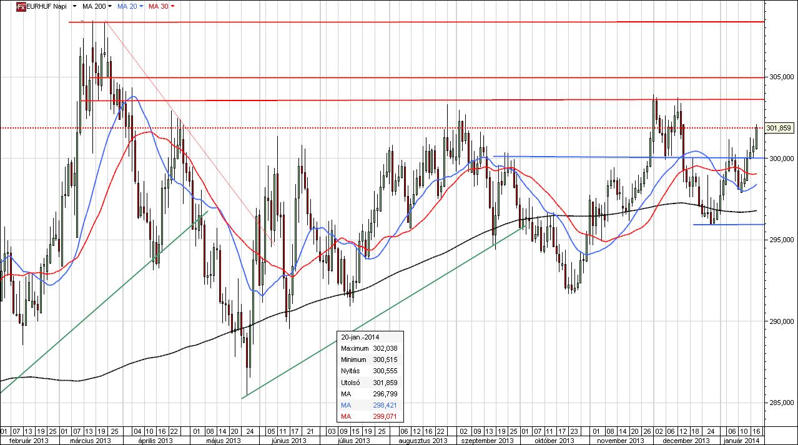Select the Nyitás 300,555 row

[369, 371]
